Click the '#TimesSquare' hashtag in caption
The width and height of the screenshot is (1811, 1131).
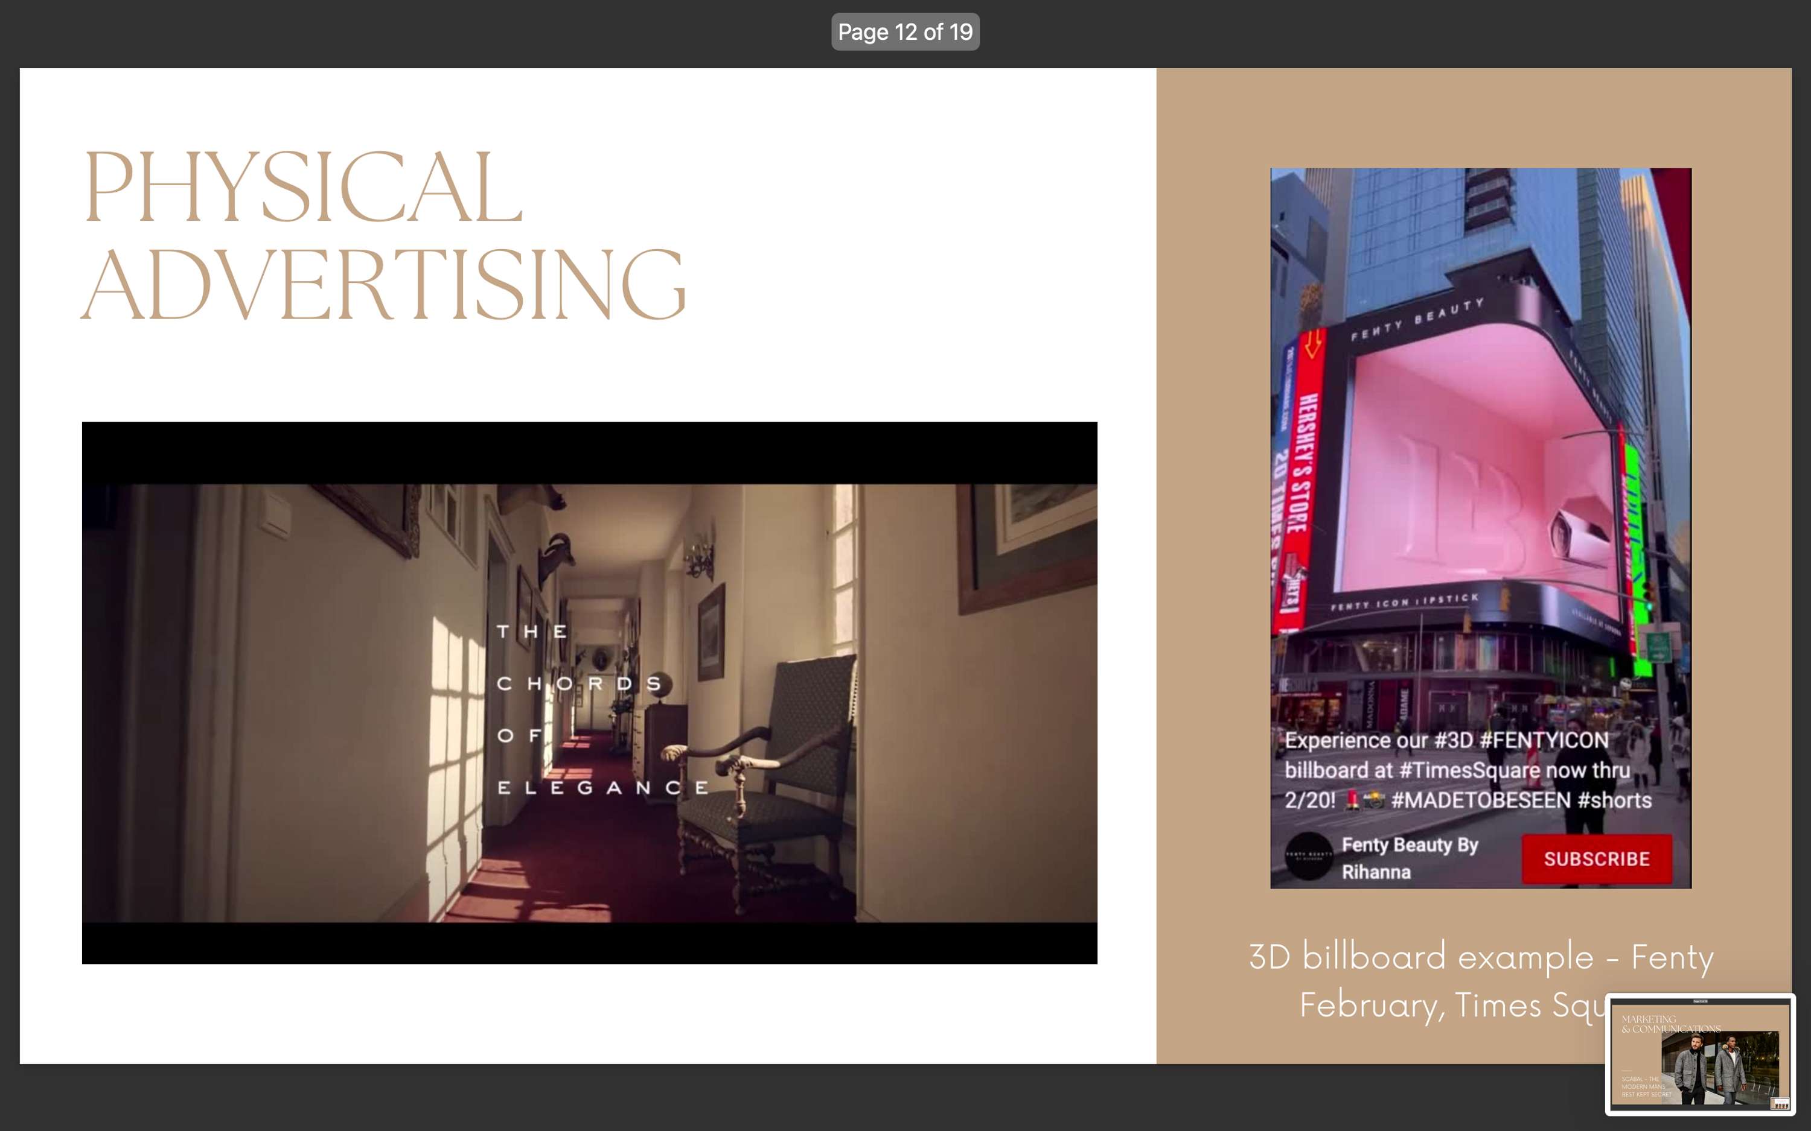point(1470,770)
